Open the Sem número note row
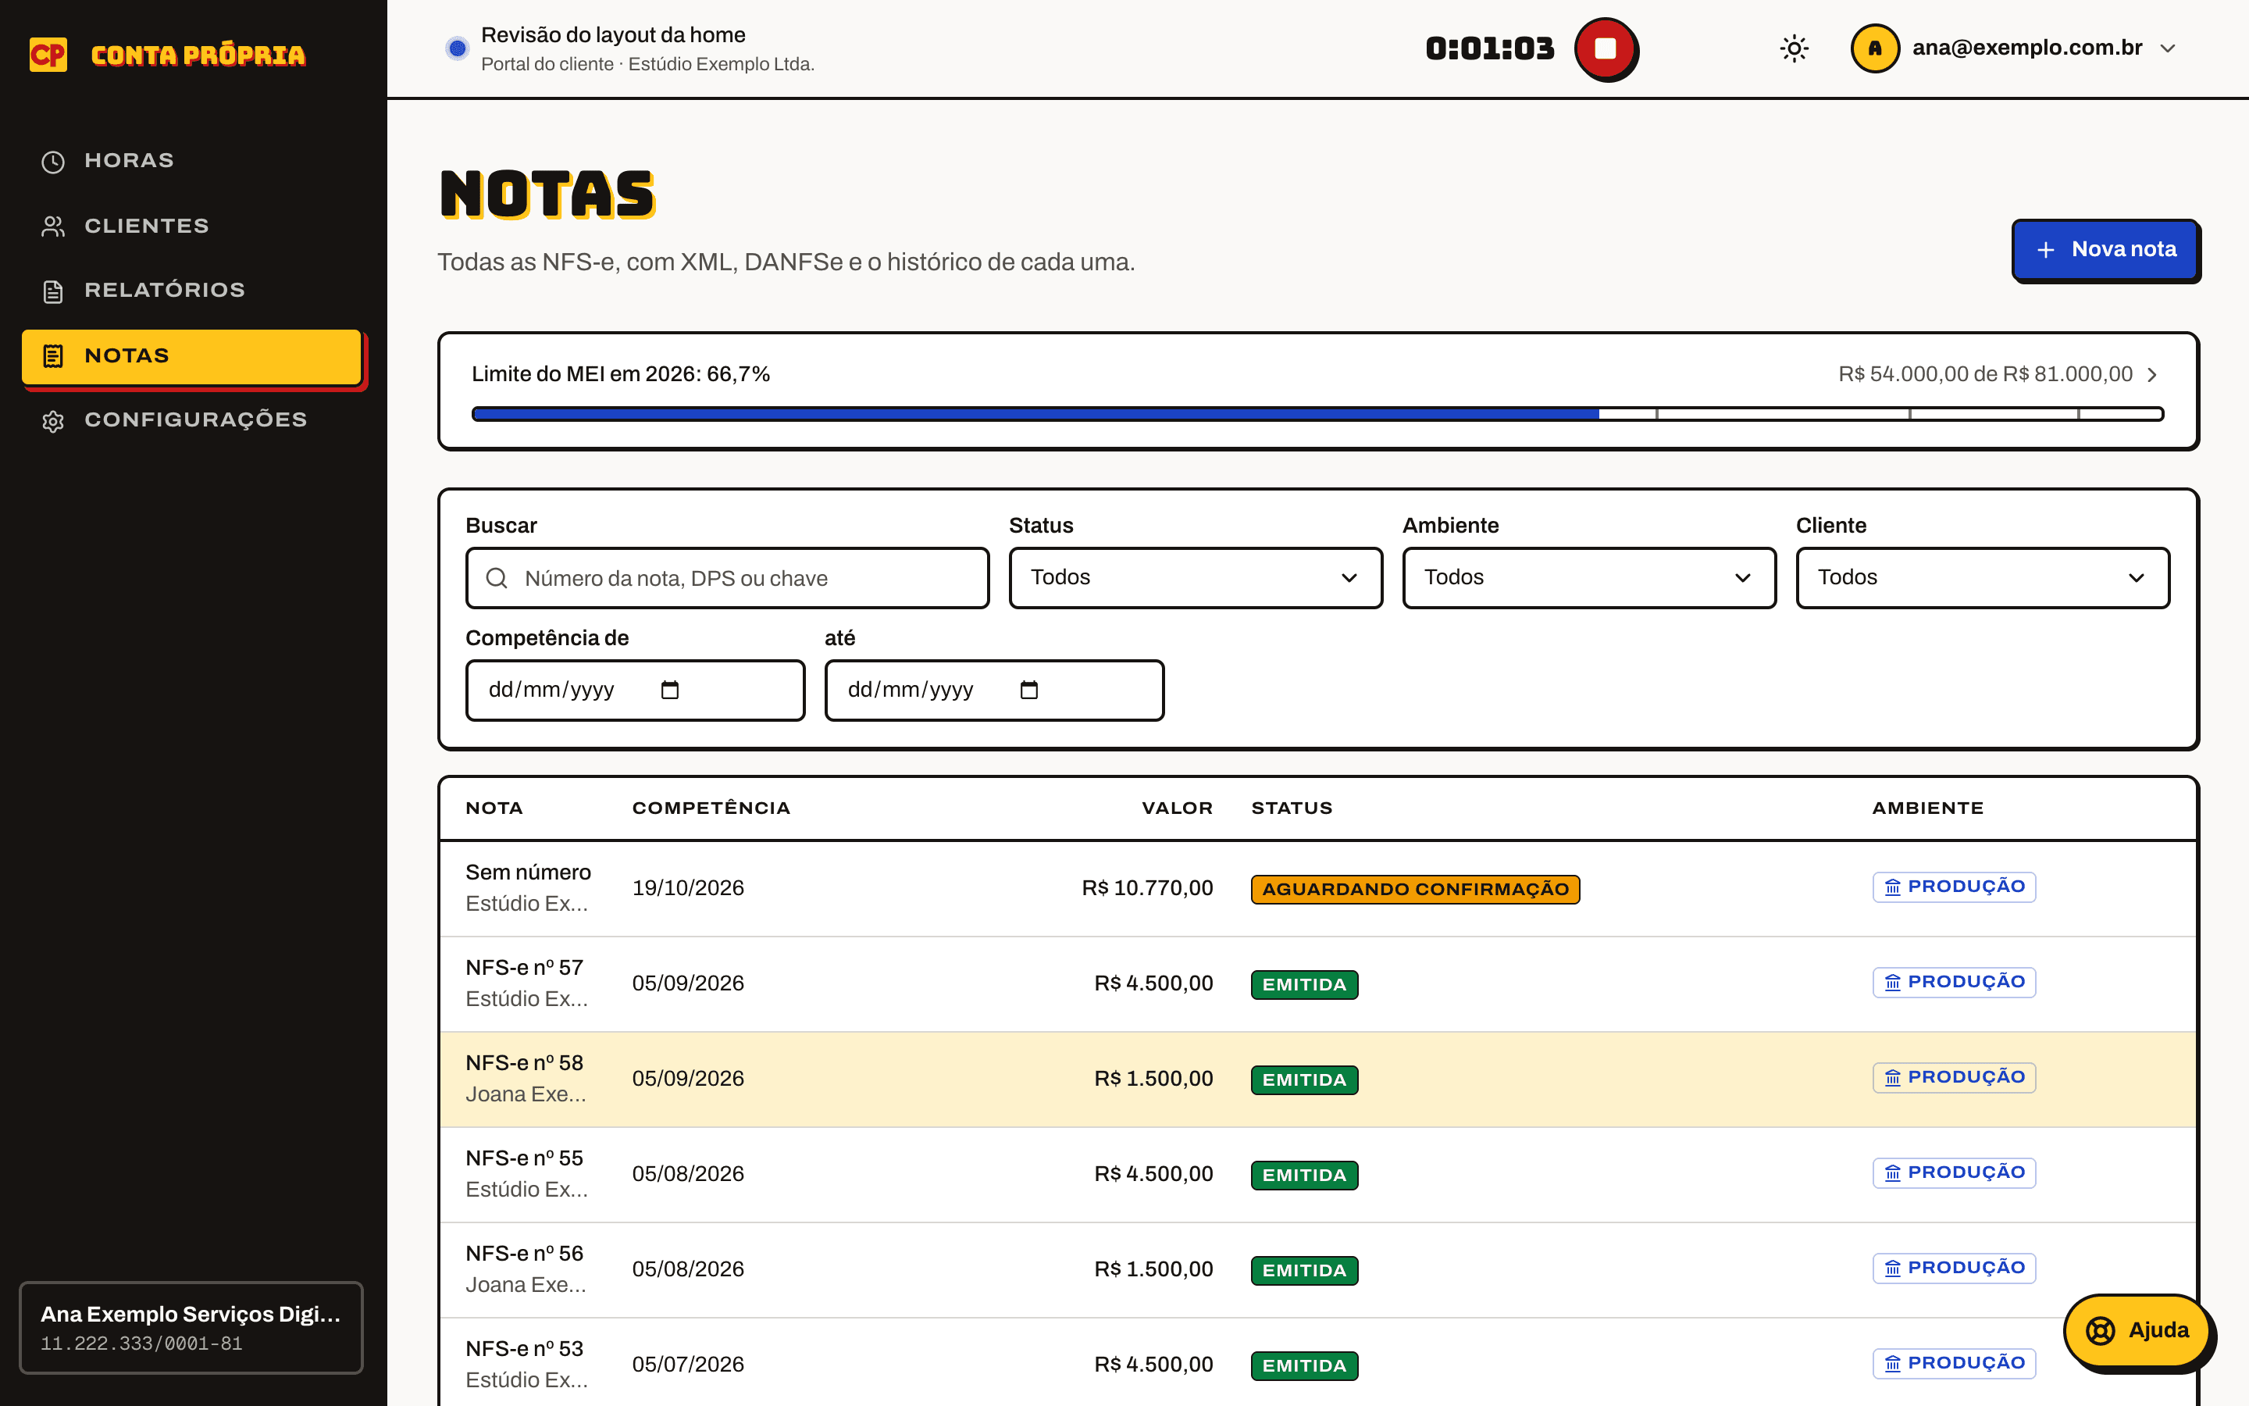2249x1406 pixels. [1318, 888]
